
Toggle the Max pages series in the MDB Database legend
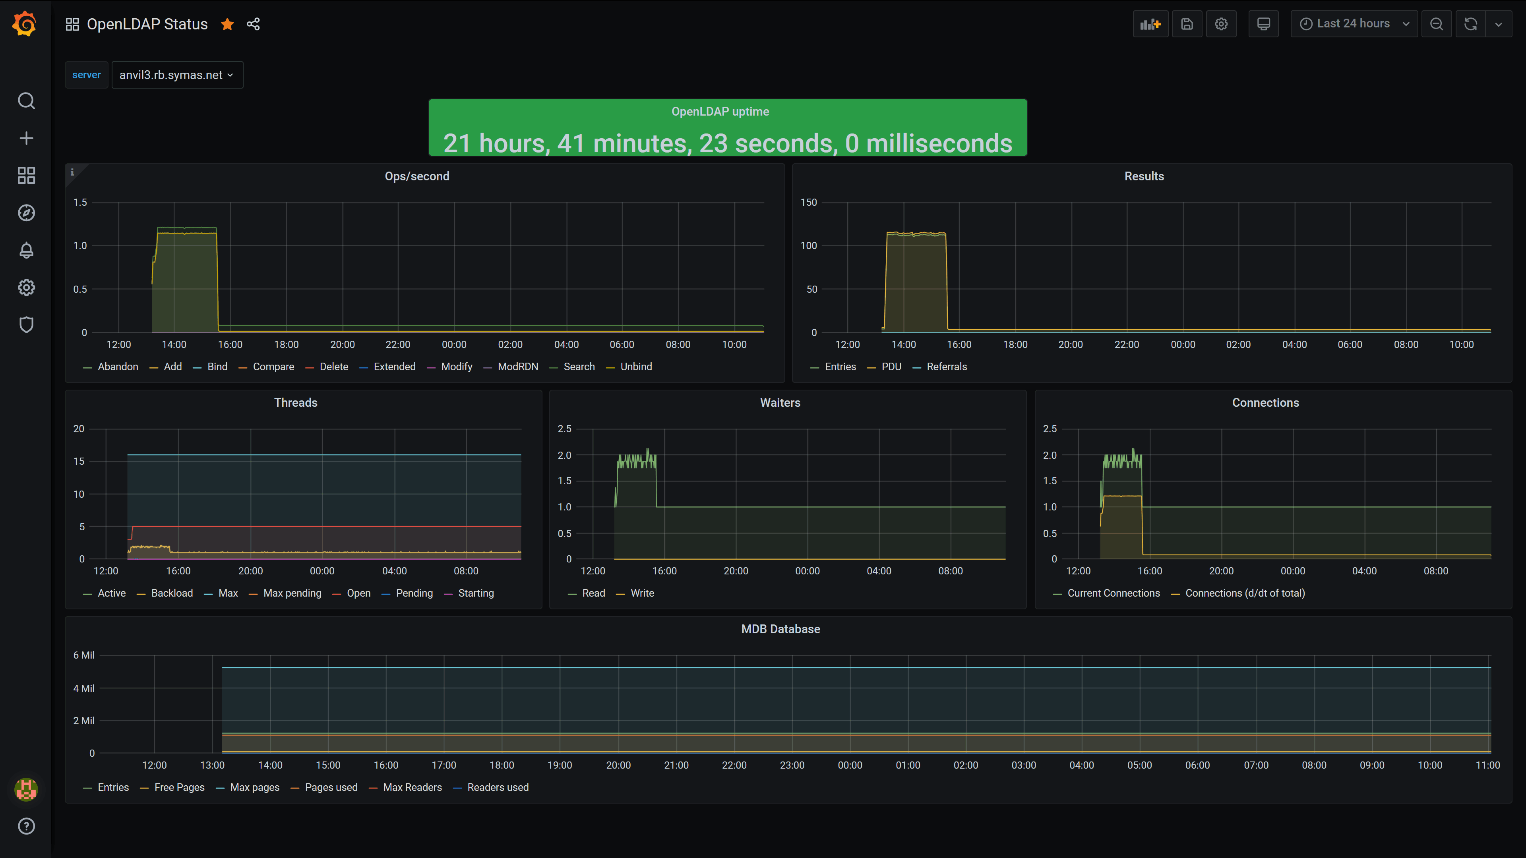[x=254, y=788]
